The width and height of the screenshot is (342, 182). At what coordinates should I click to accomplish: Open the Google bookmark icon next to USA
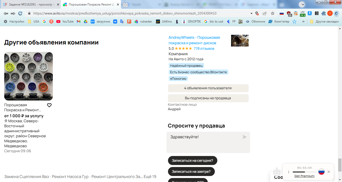click(44, 21)
